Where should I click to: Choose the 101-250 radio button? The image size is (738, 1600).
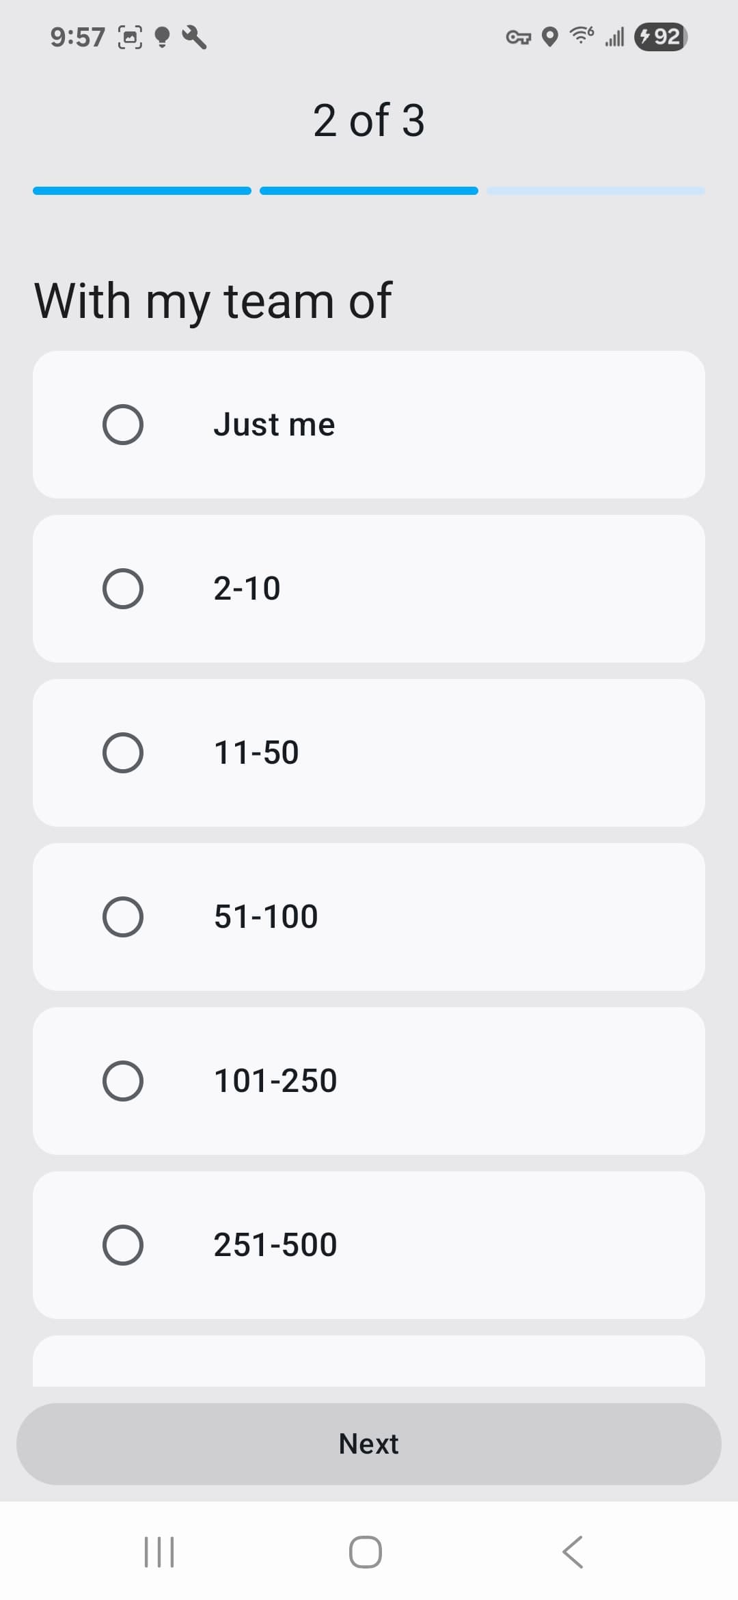pos(123,1081)
